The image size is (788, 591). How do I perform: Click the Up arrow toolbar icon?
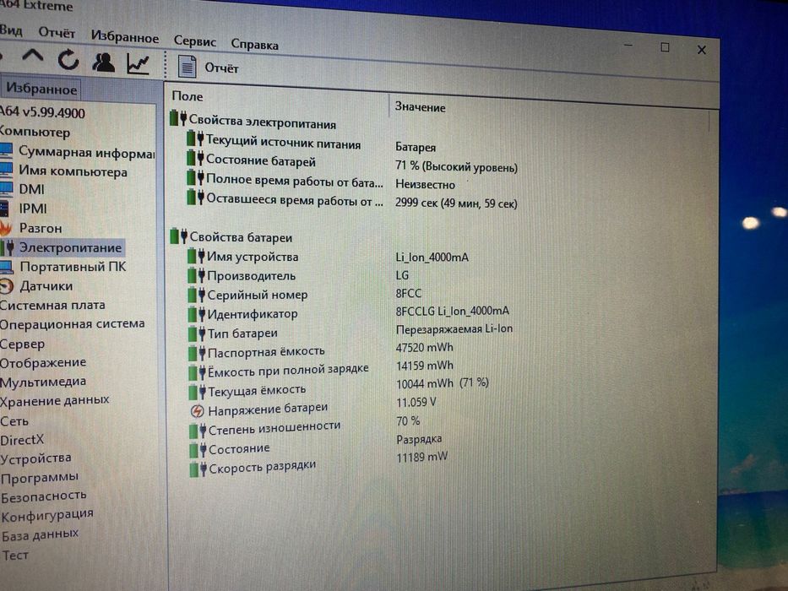coord(33,56)
